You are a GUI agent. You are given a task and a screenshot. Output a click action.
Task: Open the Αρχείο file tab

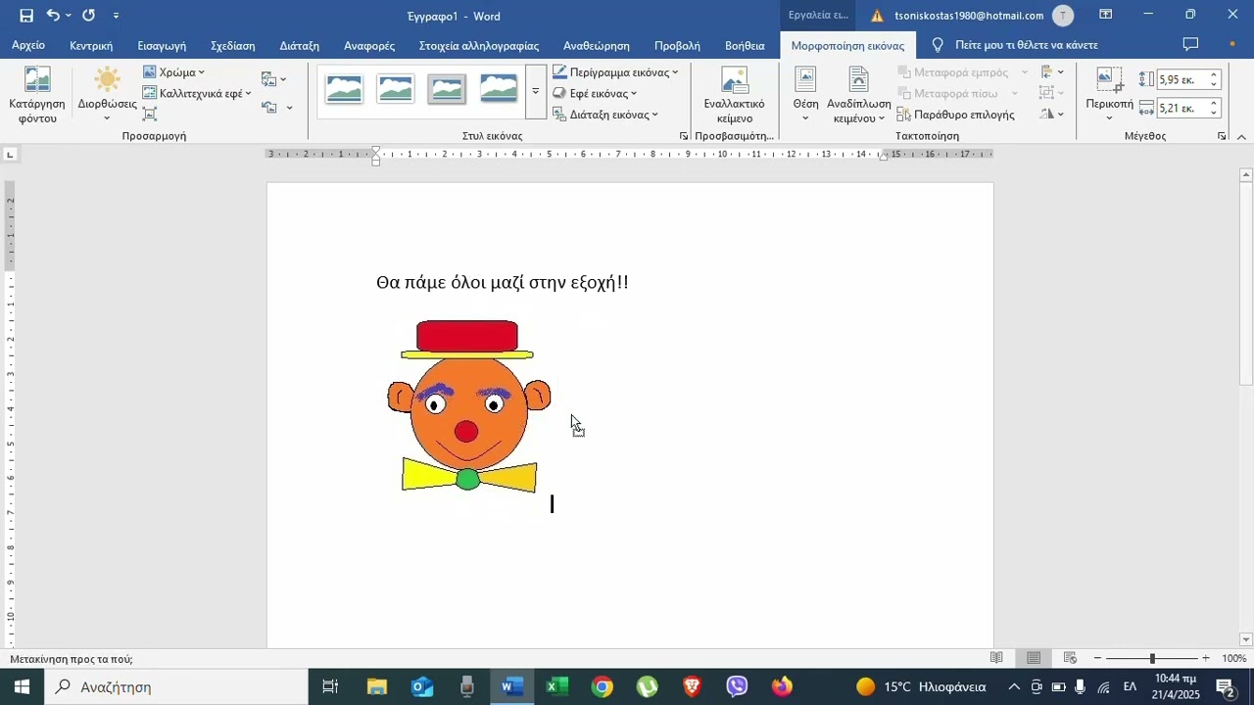tap(28, 45)
